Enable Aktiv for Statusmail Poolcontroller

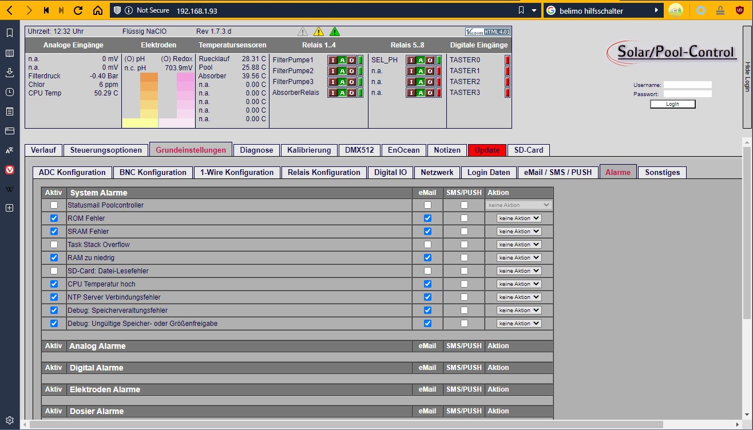54,205
